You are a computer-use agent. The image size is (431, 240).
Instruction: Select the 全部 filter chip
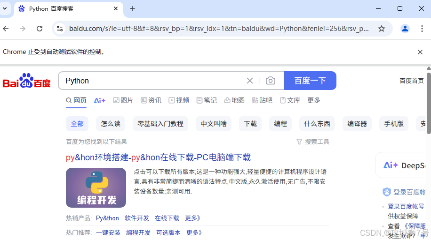(x=77, y=124)
